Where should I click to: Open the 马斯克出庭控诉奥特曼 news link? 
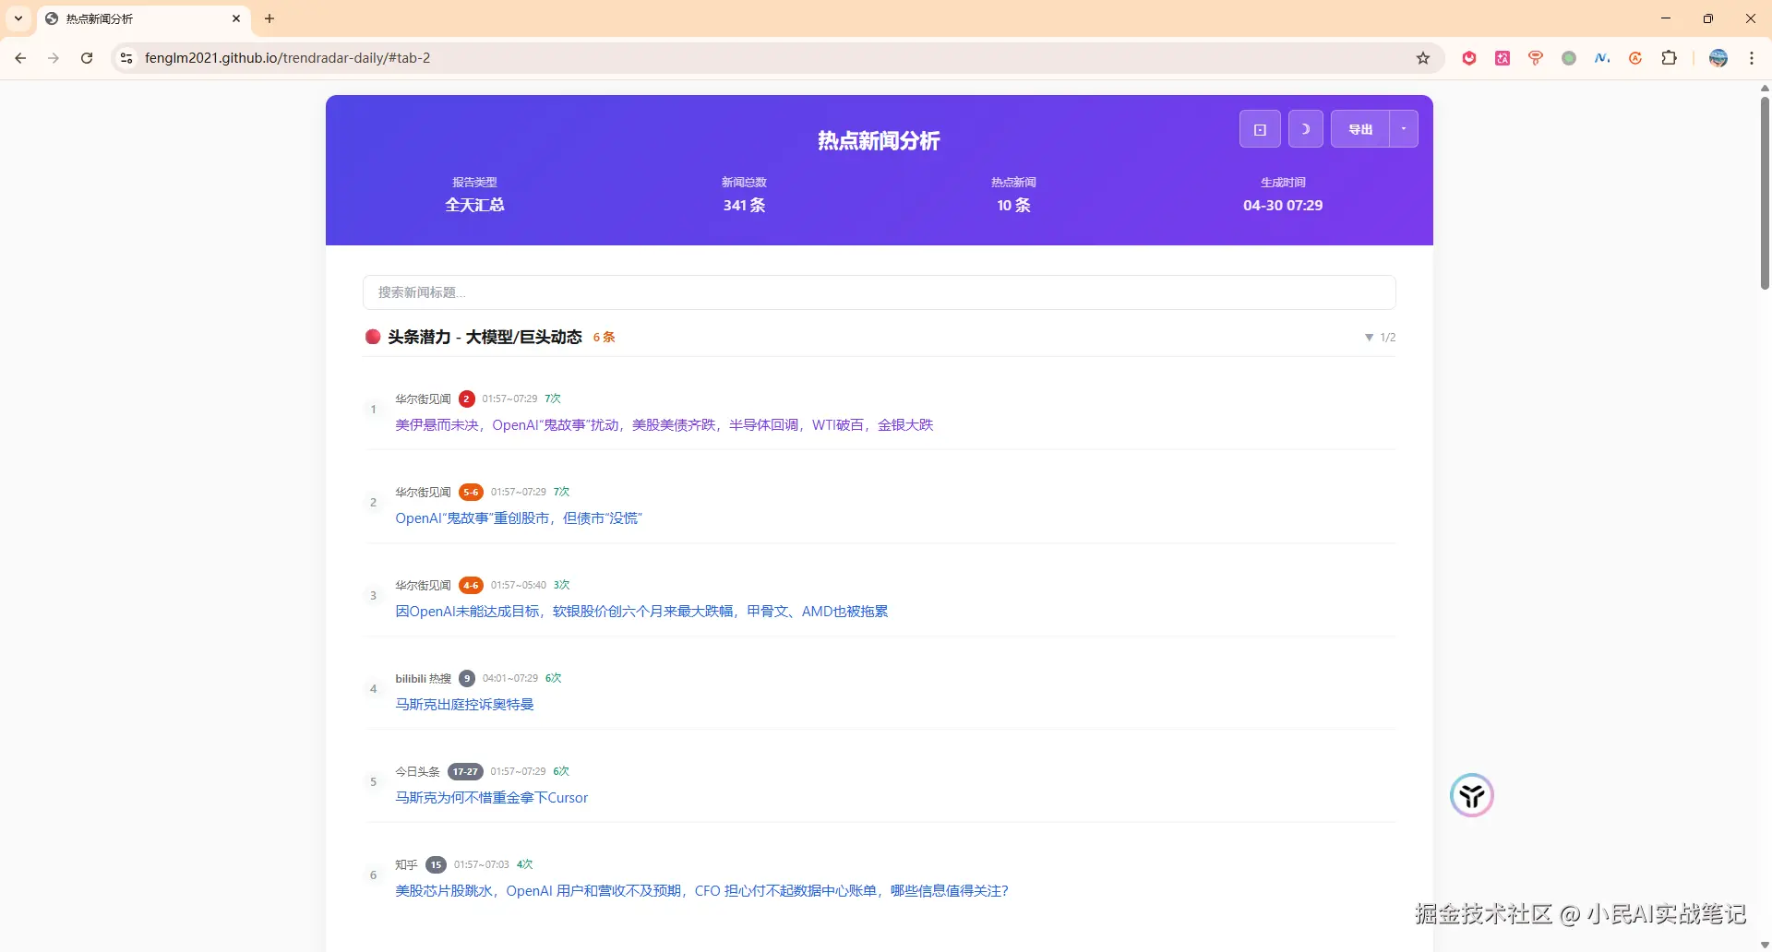464,705
